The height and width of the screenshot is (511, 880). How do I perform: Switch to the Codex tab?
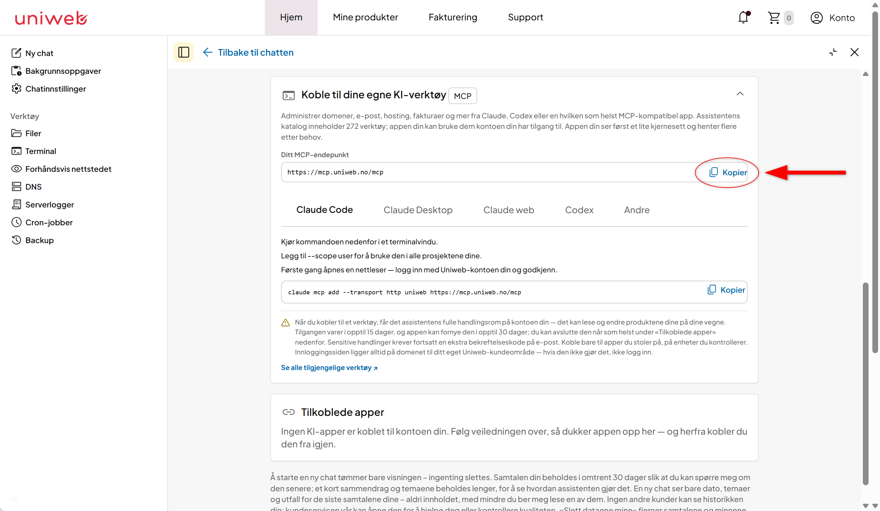point(579,210)
